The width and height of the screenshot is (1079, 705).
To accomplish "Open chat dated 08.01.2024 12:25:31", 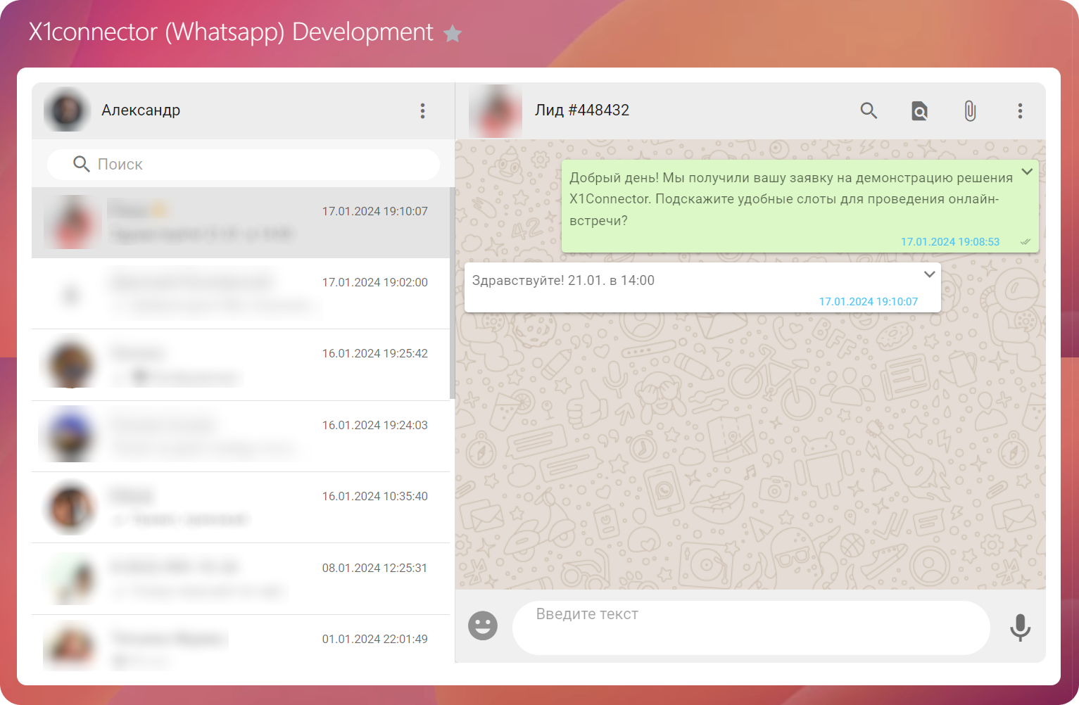I will (x=241, y=578).
